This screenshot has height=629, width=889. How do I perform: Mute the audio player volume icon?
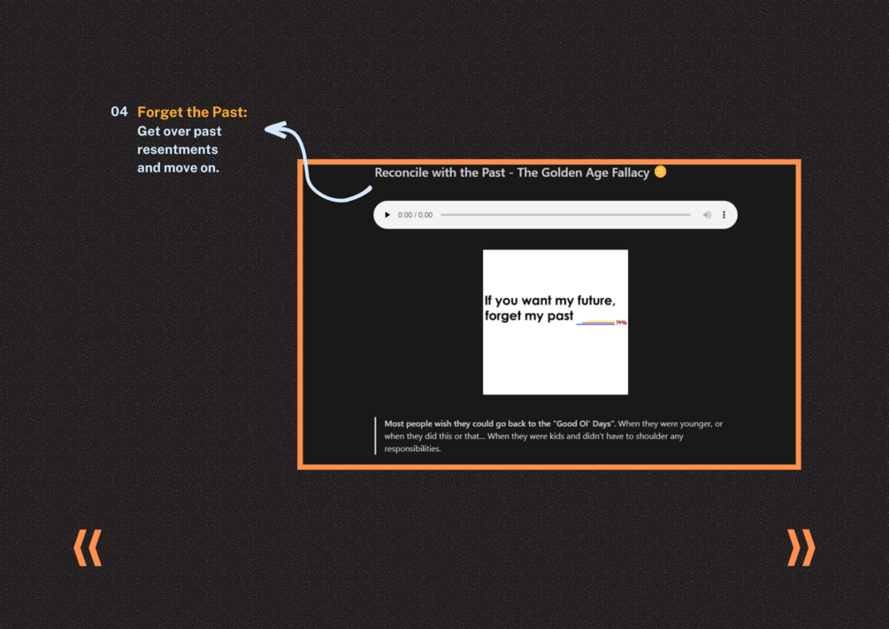707,215
